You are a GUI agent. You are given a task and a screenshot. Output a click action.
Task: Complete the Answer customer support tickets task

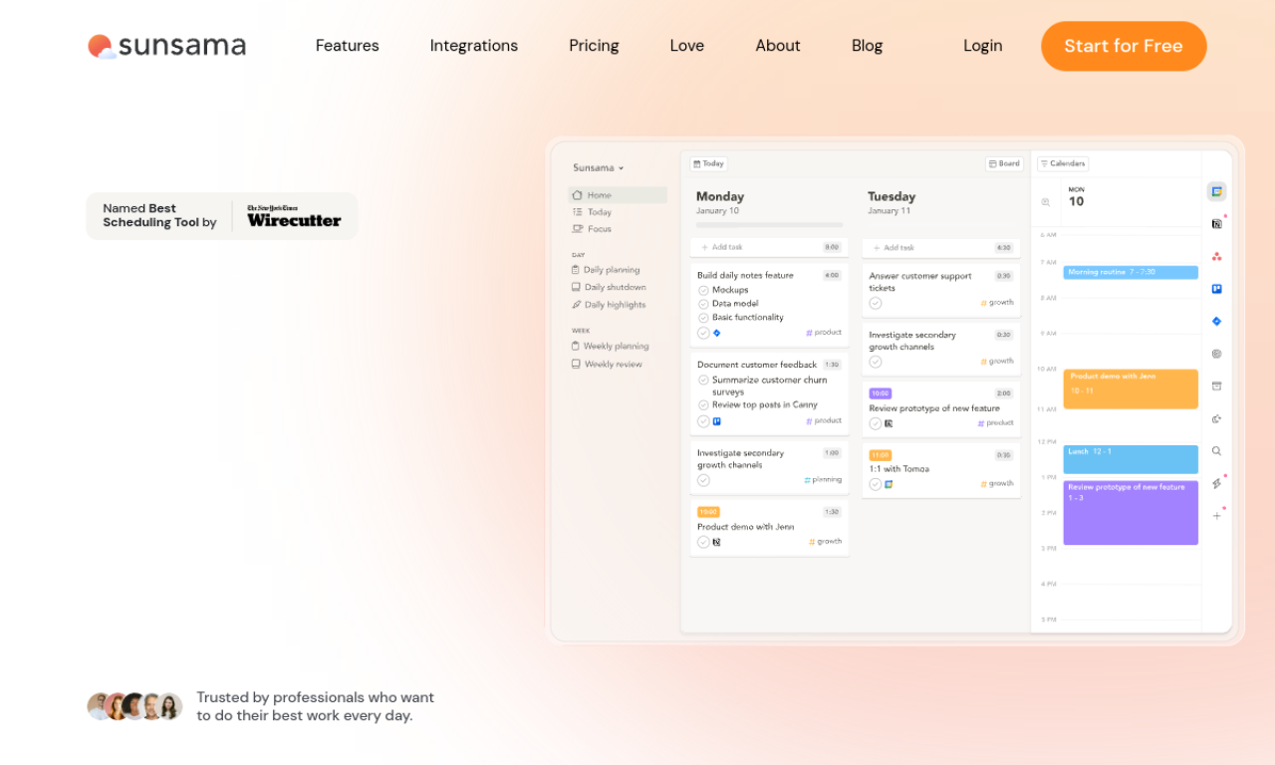pos(876,303)
